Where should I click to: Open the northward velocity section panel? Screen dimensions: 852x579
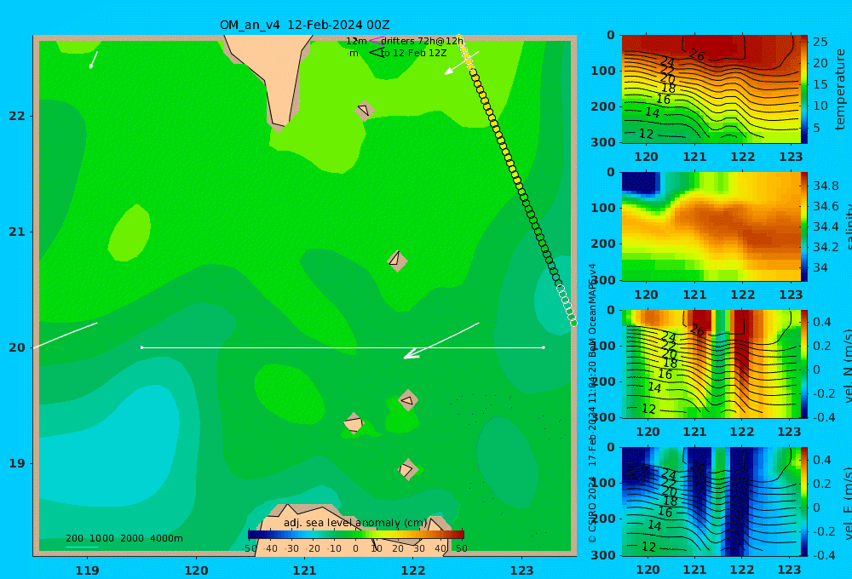(x=711, y=364)
